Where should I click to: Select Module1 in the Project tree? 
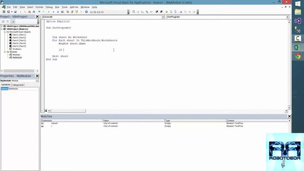(x=16, y=55)
